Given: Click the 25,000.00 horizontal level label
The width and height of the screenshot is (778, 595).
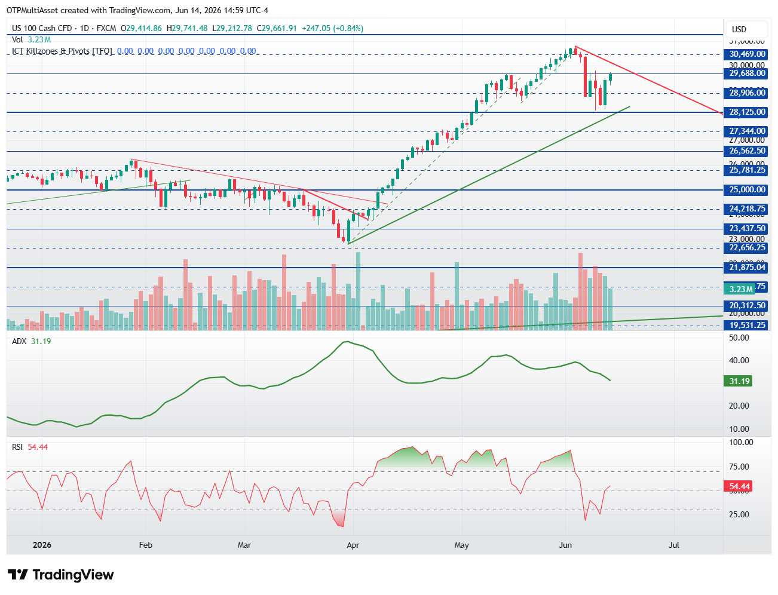Looking at the screenshot, I should pyautogui.click(x=747, y=190).
